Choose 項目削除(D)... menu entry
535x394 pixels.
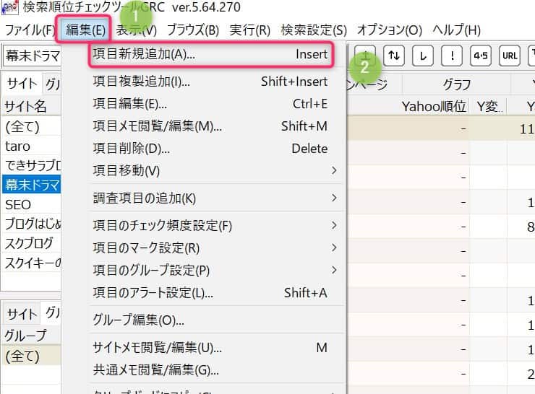click(x=211, y=149)
